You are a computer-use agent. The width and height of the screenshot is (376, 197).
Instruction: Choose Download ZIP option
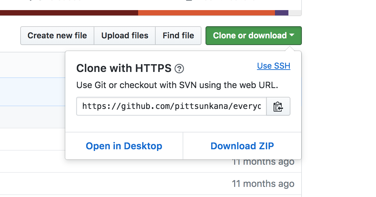[242, 146]
